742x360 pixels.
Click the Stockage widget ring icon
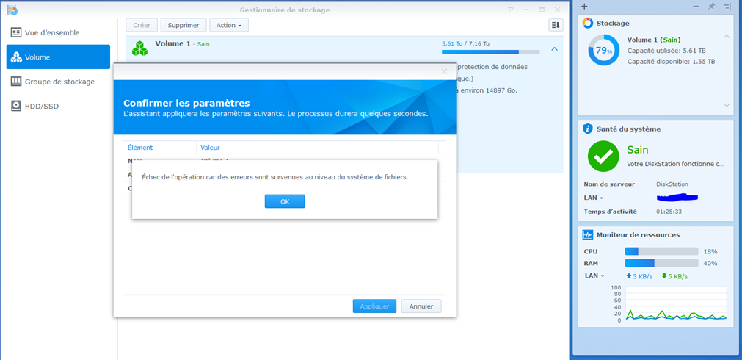[587, 23]
